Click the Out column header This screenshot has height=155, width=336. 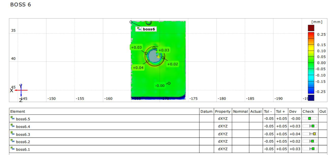(323, 112)
